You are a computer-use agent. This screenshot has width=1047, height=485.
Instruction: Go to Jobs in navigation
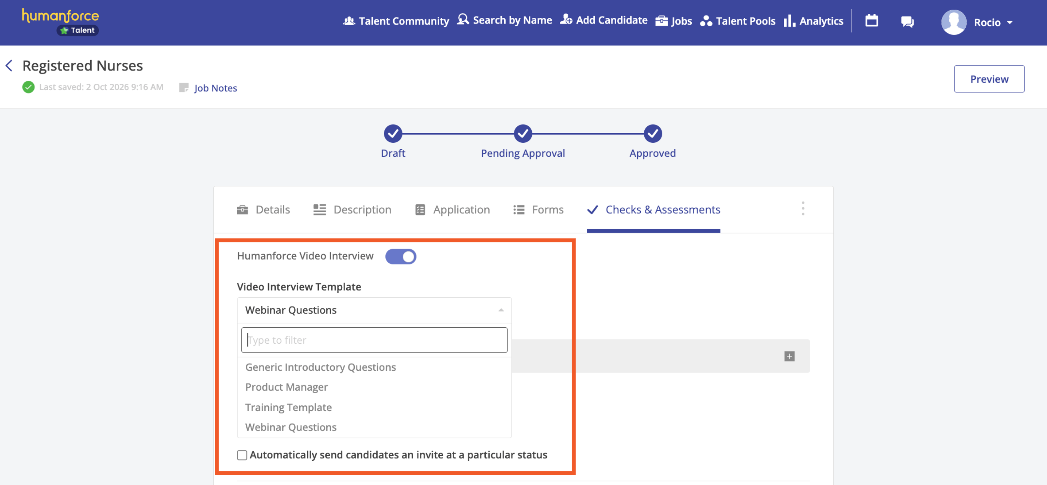674,21
